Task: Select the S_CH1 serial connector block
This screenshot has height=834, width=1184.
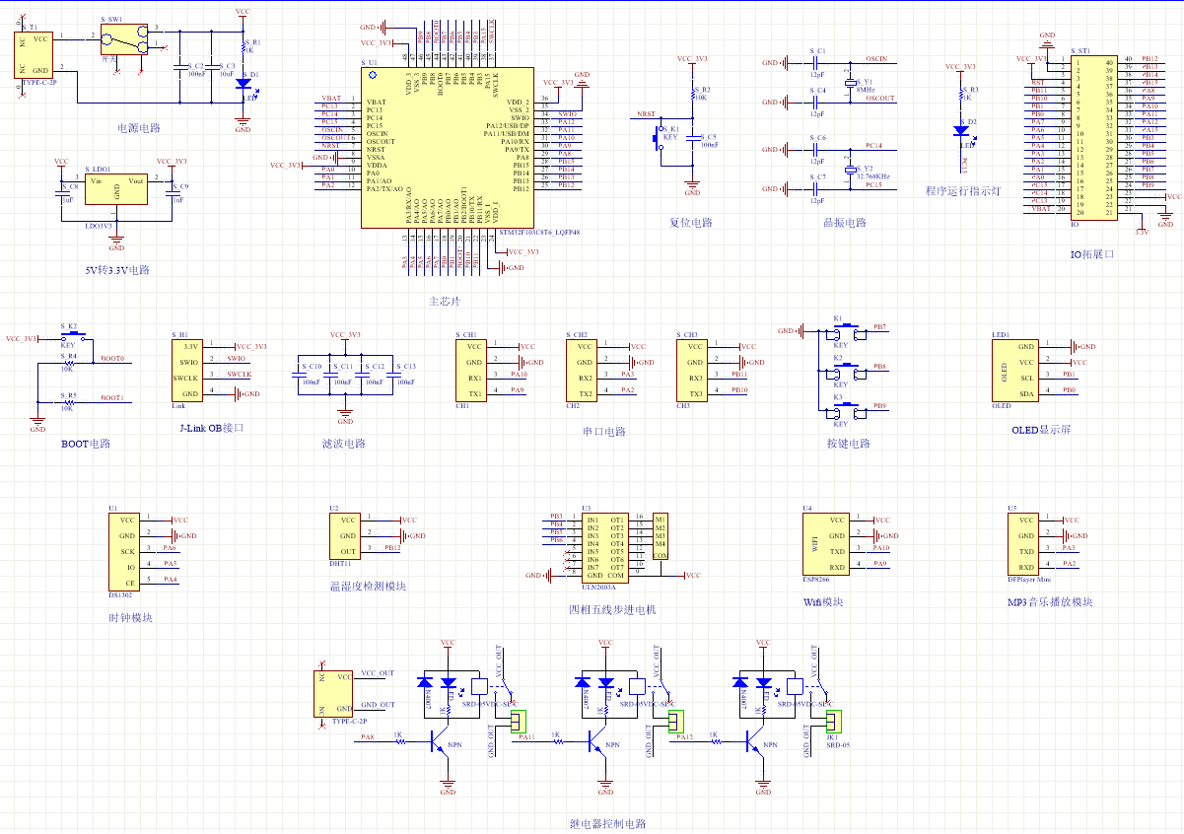Action: 471,371
